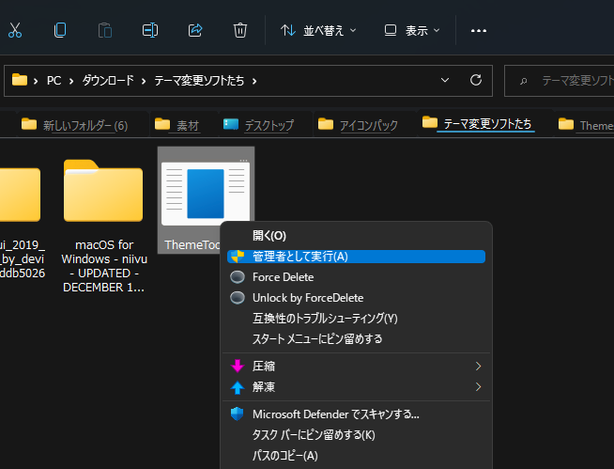Open the address bar history dropdown
Image resolution: width=614 pixels, height=469 pixels.
445,81
